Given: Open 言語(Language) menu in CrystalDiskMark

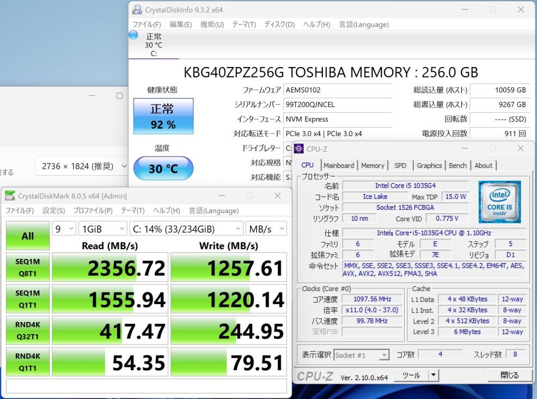Looking at the screenshot, I should [x=213, y=210].
